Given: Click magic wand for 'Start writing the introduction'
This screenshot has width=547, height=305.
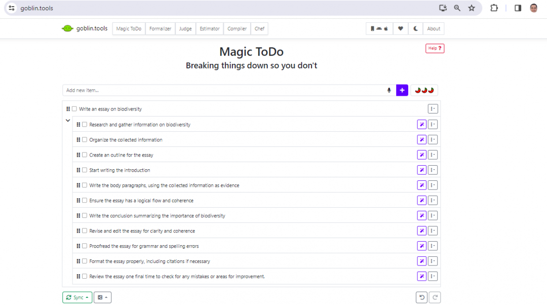Looking at the screenshot, I should (421, 170).
